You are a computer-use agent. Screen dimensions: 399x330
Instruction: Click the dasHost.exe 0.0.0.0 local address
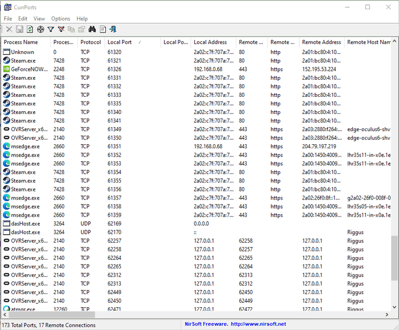[x=201, y=223]
